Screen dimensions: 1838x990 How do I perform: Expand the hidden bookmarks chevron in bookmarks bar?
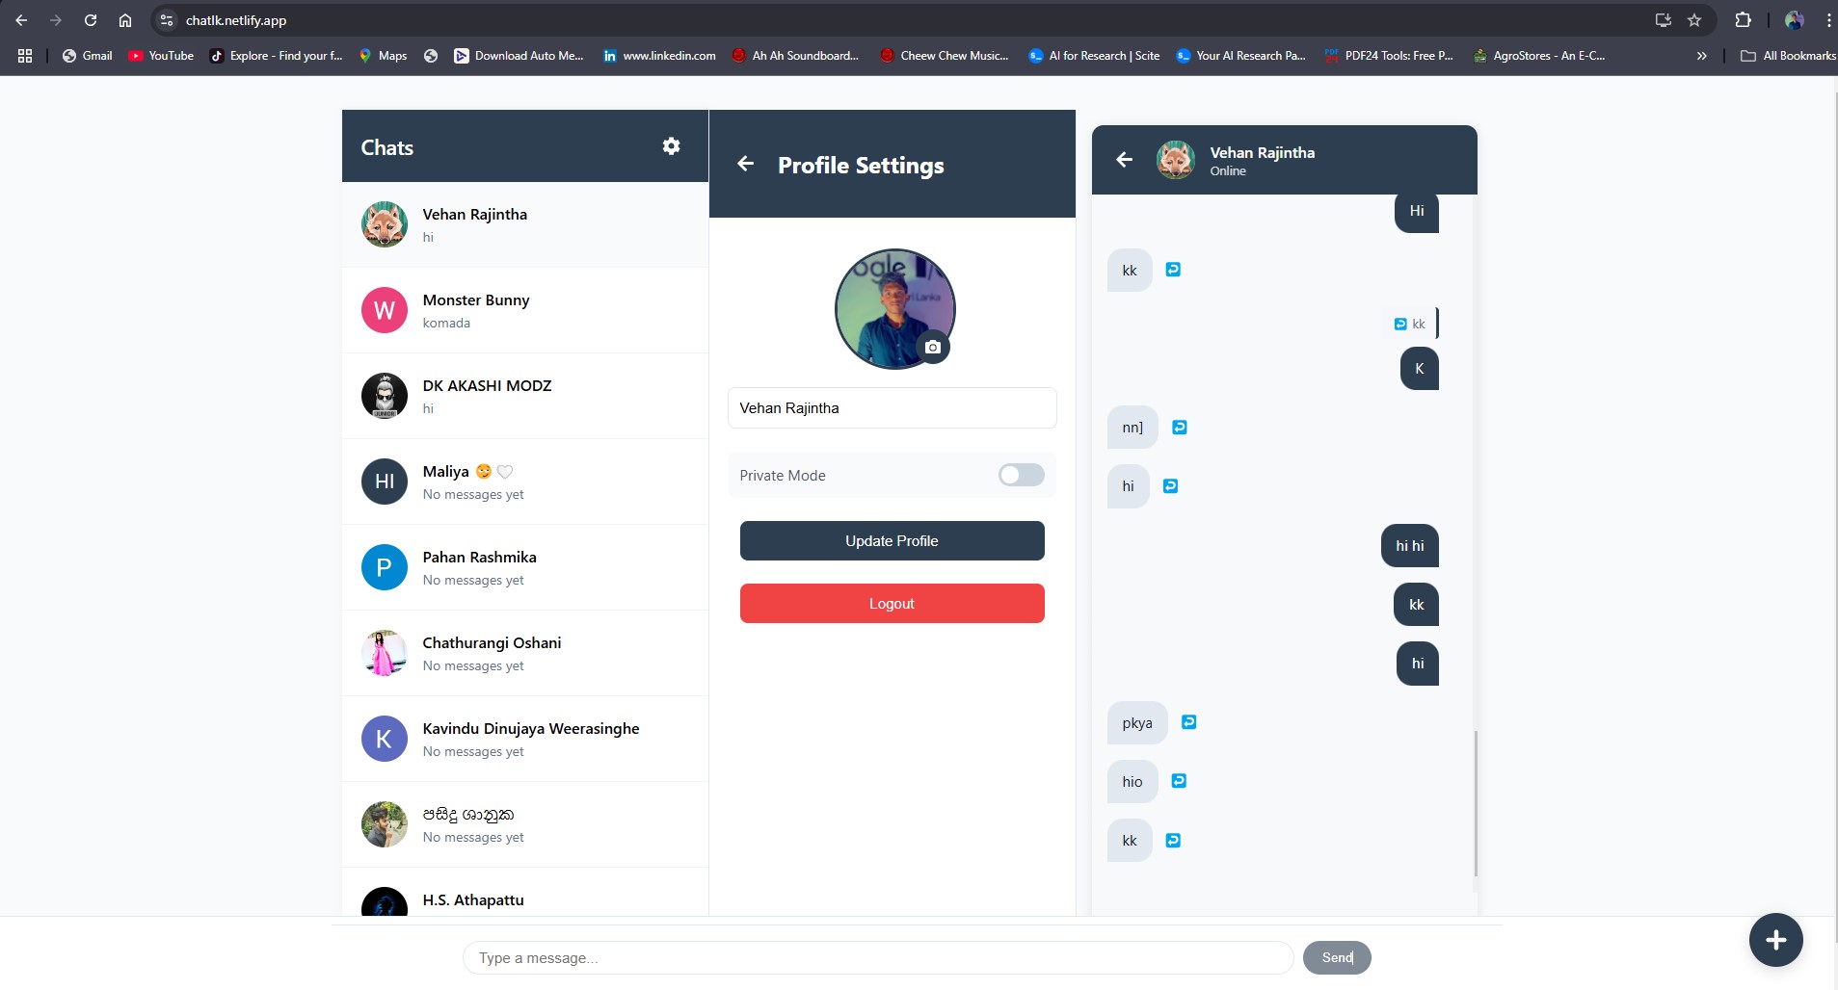tap(1702, 55)
